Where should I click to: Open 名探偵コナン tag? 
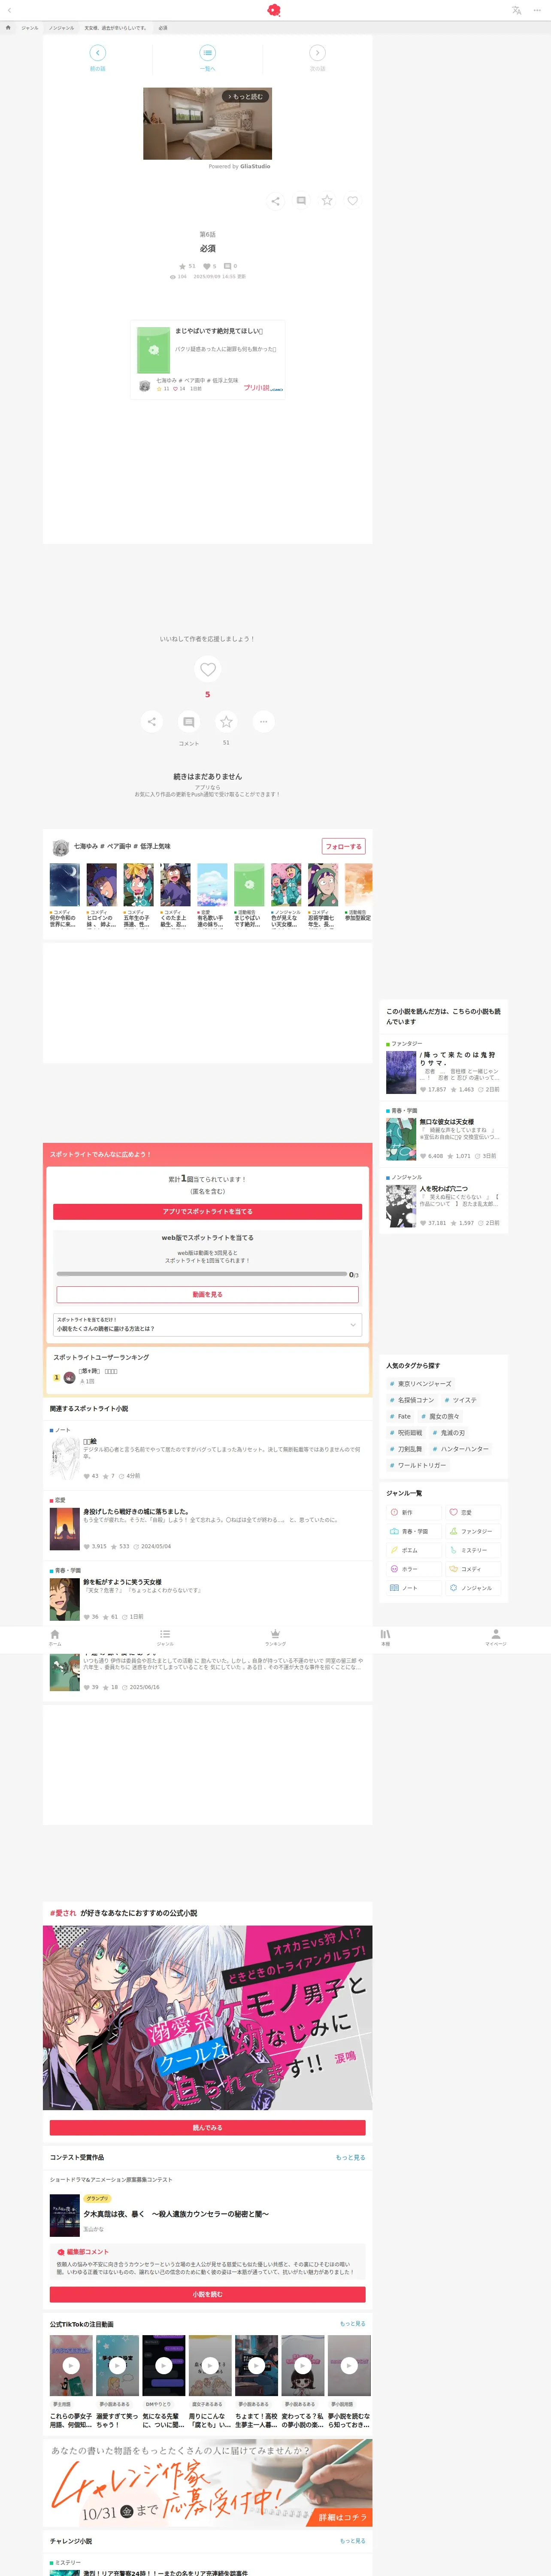coord(411,1400)
